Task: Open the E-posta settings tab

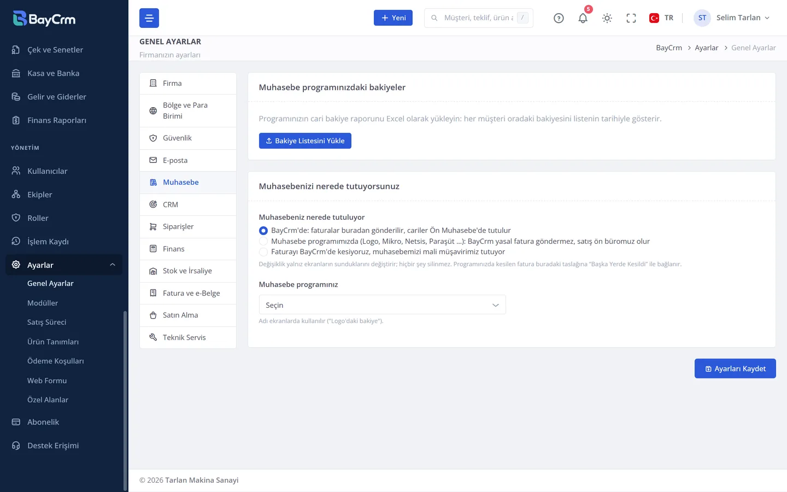Action: 188,161
